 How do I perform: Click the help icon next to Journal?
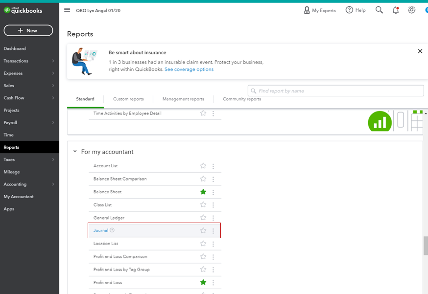(x=112, y=230)
